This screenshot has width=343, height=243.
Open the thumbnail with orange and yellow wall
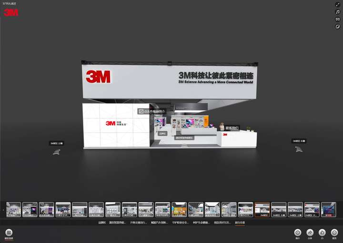179,210
